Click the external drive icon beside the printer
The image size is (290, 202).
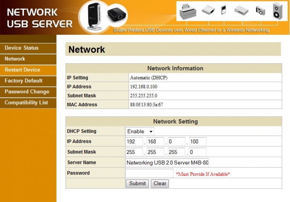coord(208,10)
